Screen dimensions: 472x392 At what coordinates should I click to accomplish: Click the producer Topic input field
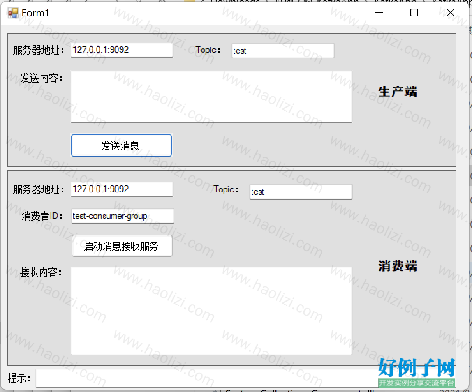pos(283,51)
